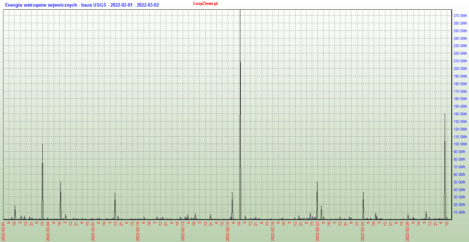The height and width of the screenshot is (242, 469).
Task: Click the 200 GWh axis label
Action: coord(460,69)
